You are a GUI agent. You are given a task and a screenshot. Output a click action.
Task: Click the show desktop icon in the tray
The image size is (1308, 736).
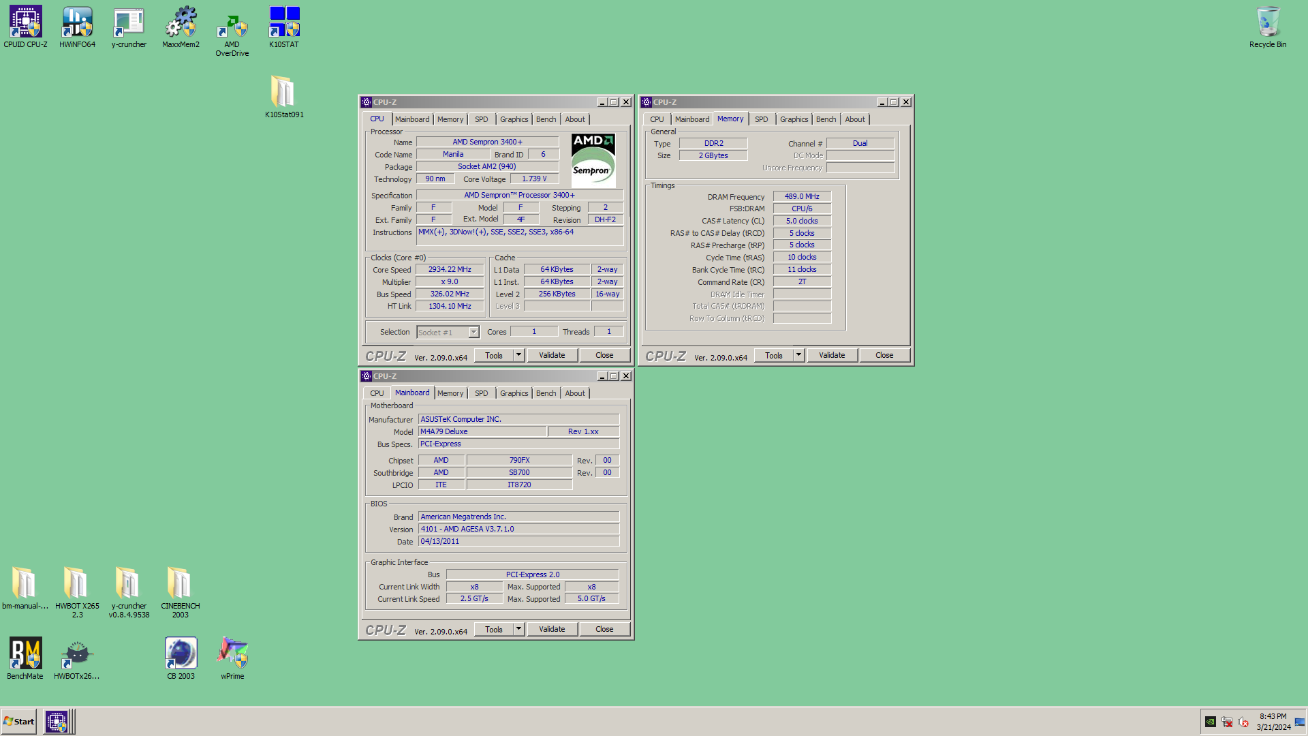coord(1300,722)
